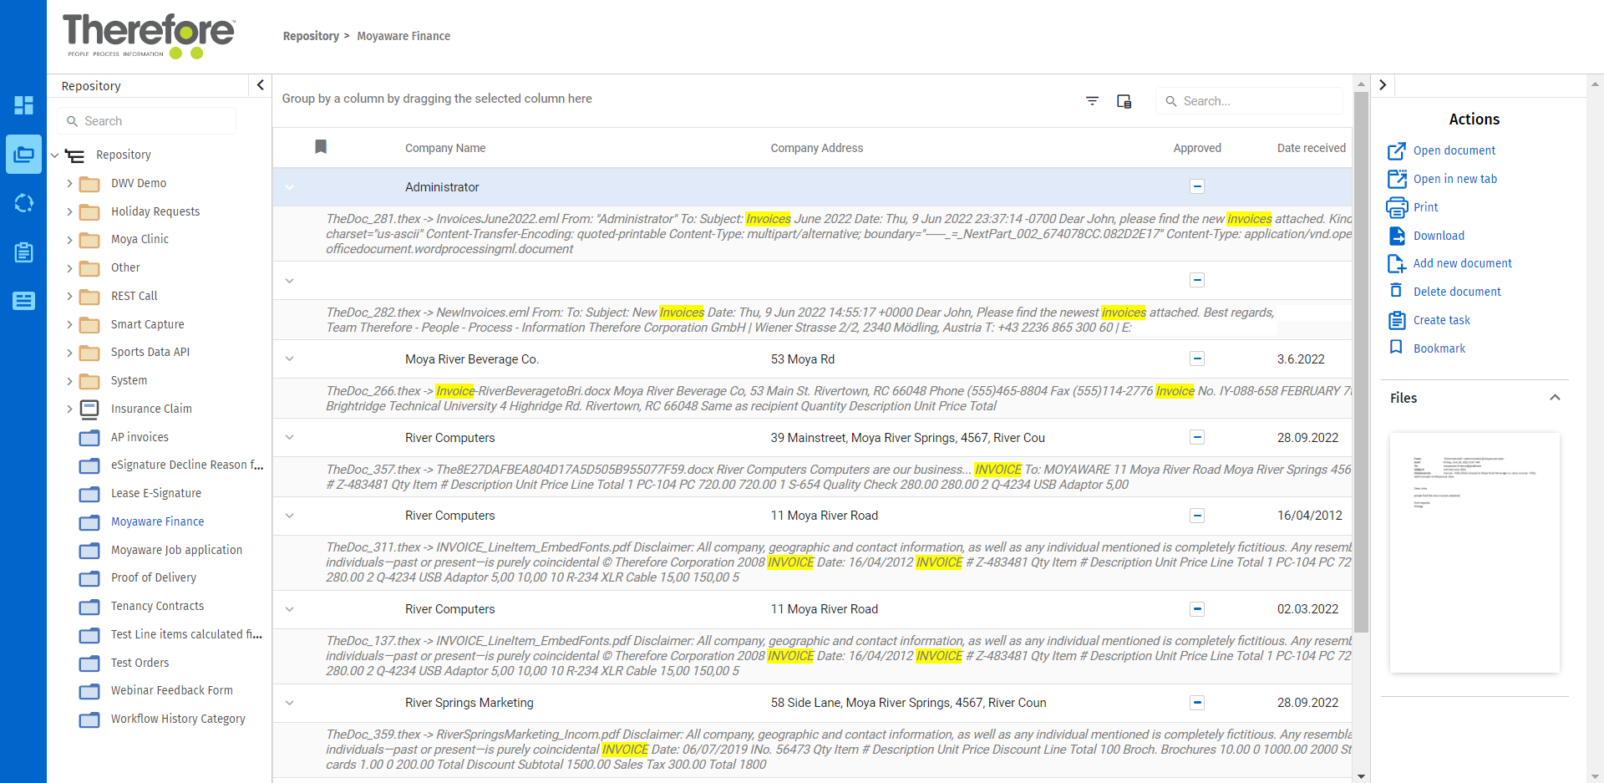Click the scroll-down arrow of list scrollbar

(x=1361, y=776)
